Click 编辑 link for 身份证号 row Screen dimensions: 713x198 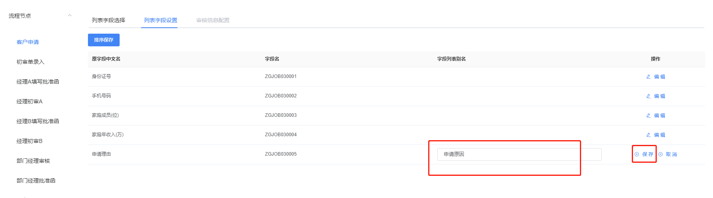660,77
